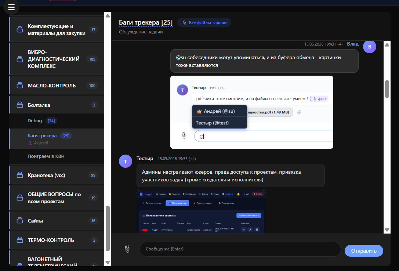Focus the Сообщение (Enter) input field
Screen dimensions: 399x271
[240, 249]
